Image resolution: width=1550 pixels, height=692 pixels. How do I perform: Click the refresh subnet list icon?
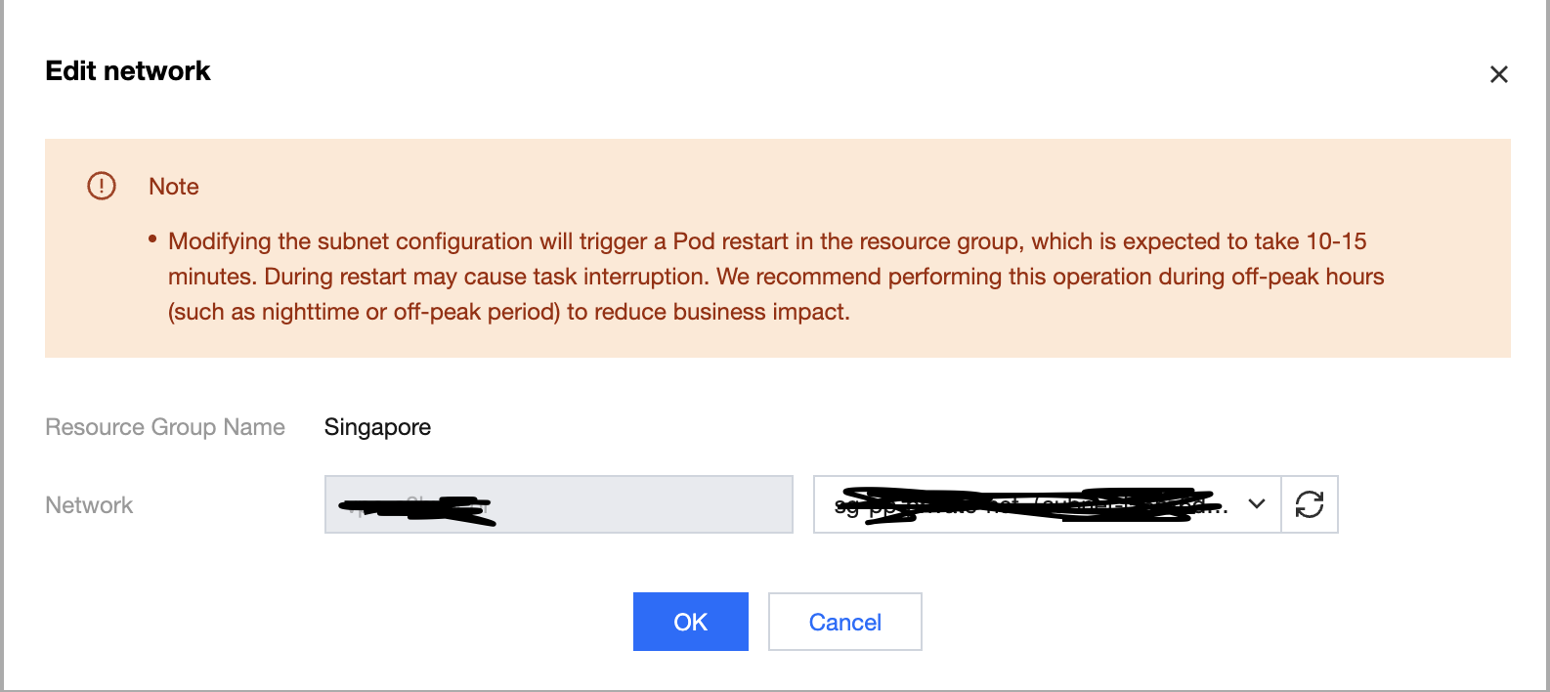coord(1309,504)
